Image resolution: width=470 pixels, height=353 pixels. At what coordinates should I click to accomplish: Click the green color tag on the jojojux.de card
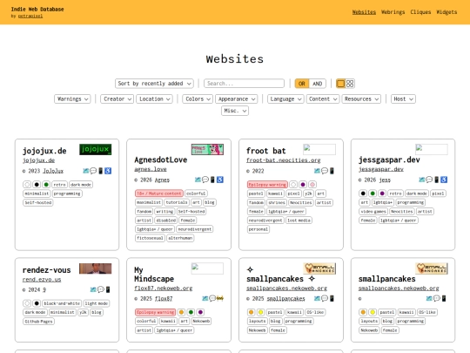click(x=46, y=185)
